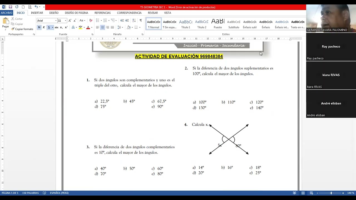The height and width of the screenshot is (200, 356).
Task: Apply subscript formatting
Action: [61, 27]
